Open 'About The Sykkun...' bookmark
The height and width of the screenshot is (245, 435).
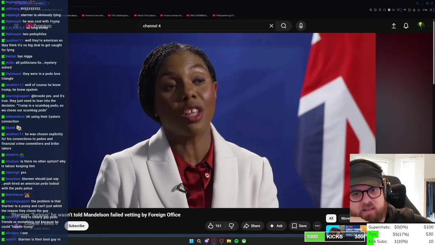point(145,15)
